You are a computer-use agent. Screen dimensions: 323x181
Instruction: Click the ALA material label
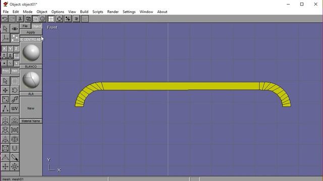[31, 94]
